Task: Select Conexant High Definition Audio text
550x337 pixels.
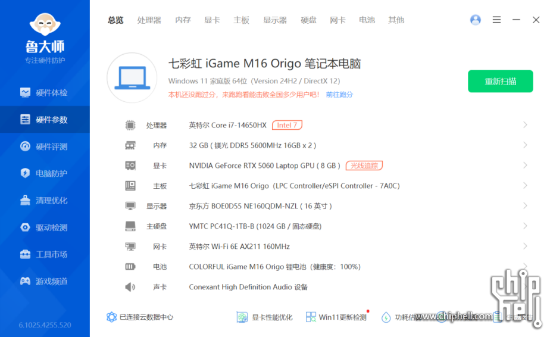Action: [248, 287]
